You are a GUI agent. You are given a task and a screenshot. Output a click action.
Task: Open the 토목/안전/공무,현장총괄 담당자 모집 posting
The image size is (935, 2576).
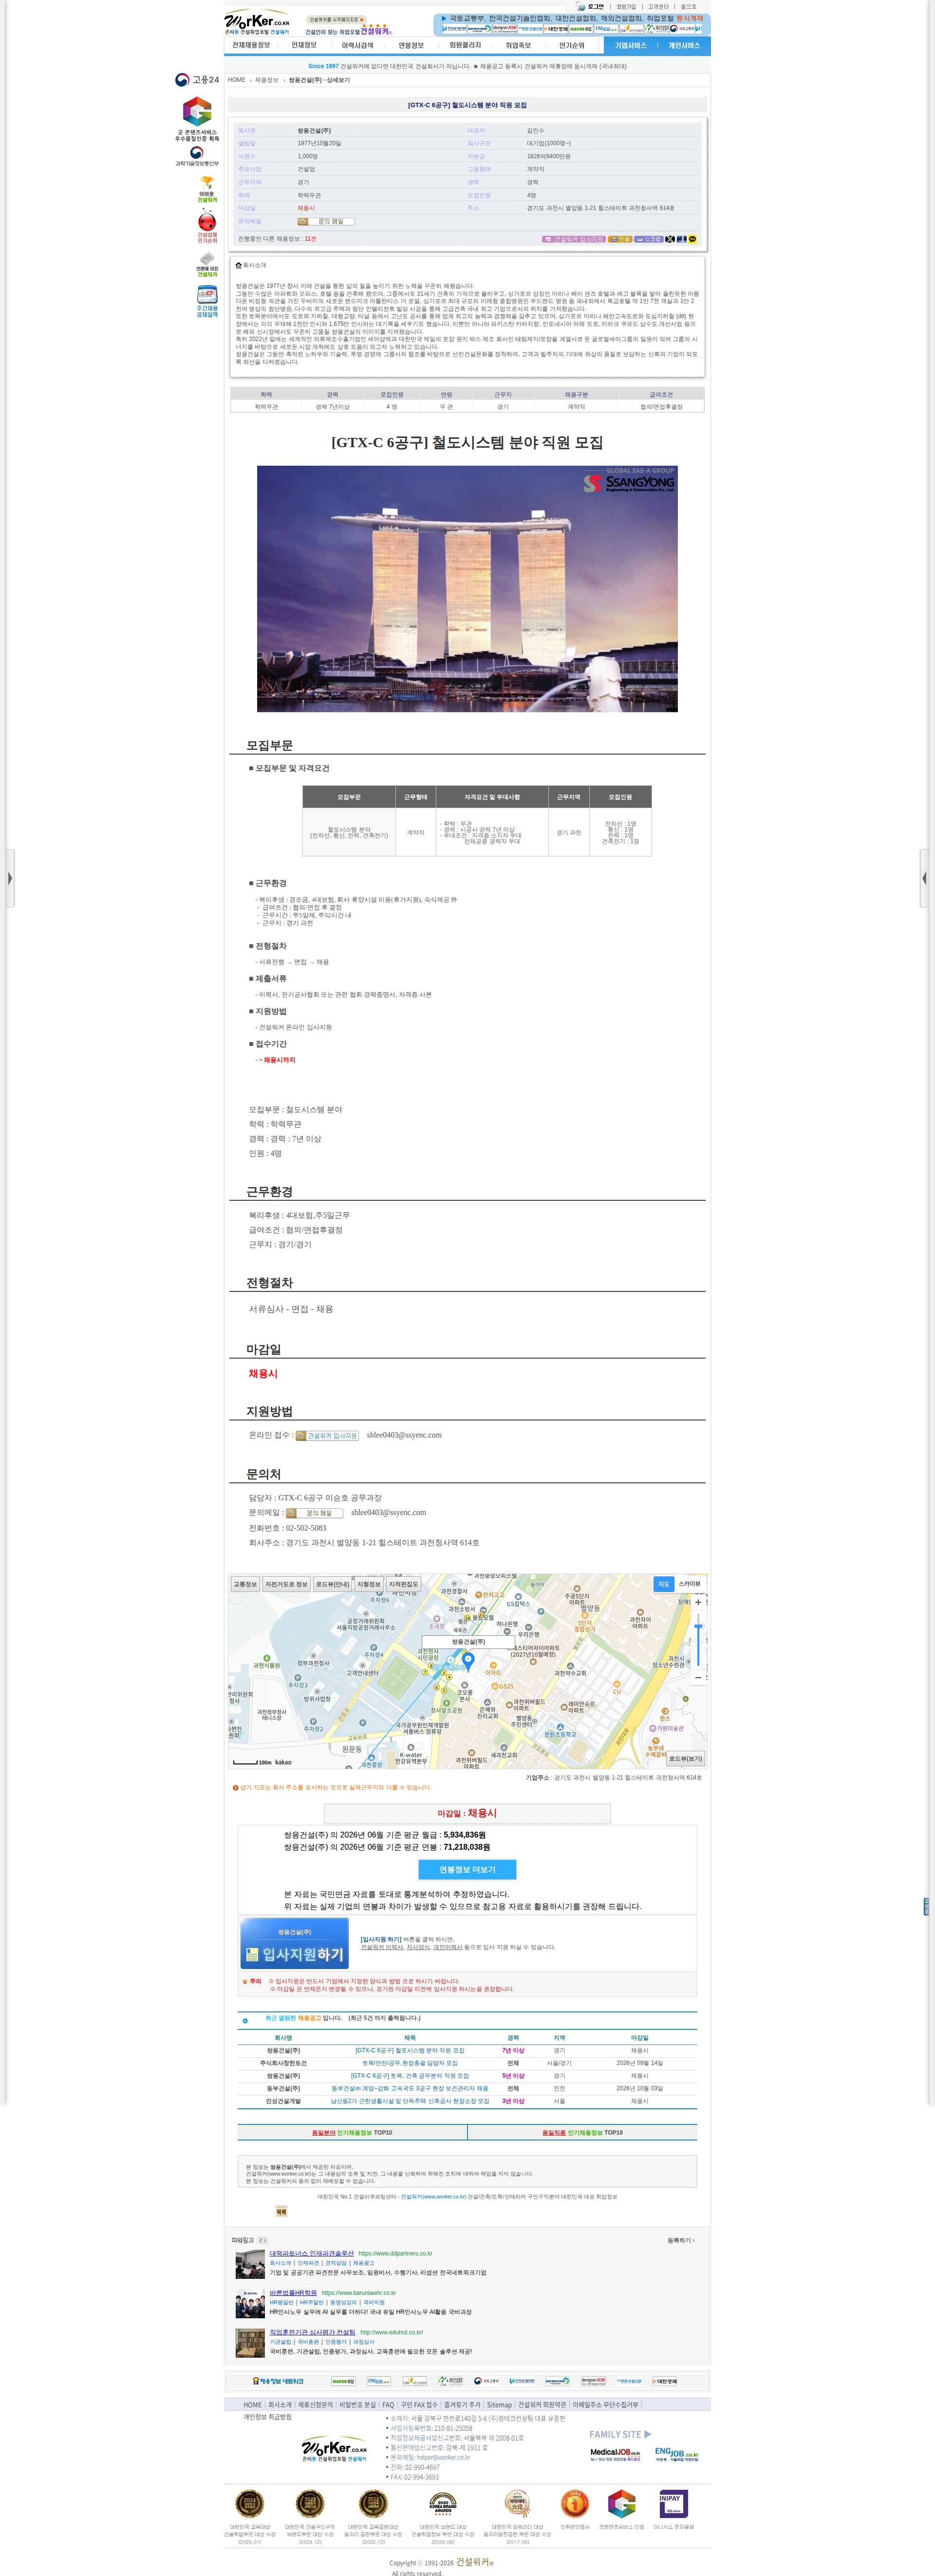(x=410, y=2063)
